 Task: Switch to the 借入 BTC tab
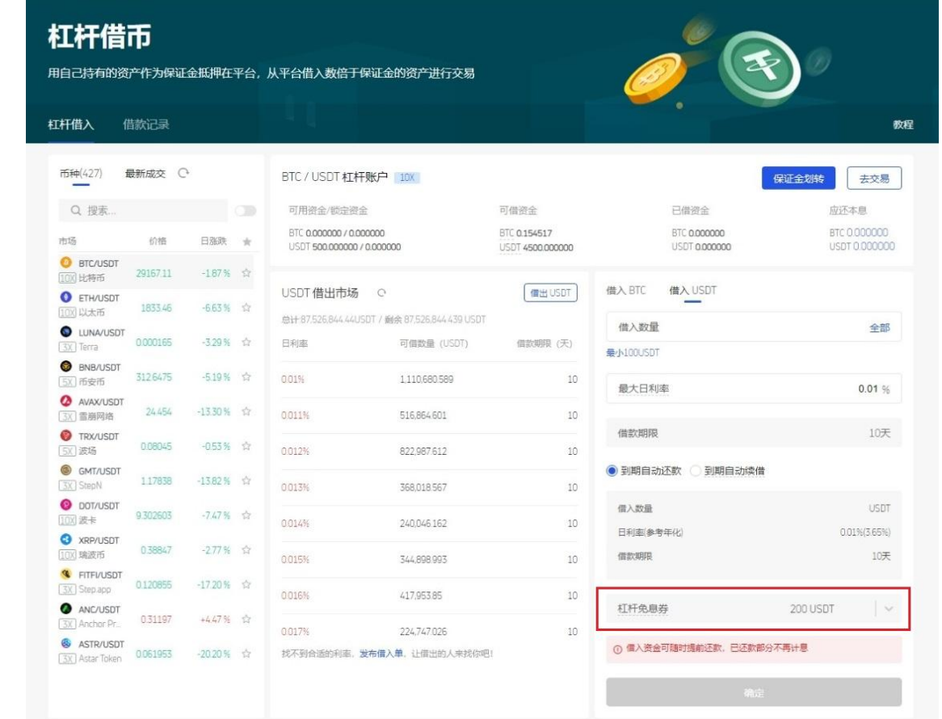[x=626, y=291]
